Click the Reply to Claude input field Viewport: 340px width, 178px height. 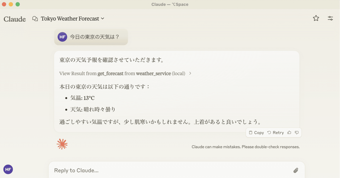coord(133,170)
